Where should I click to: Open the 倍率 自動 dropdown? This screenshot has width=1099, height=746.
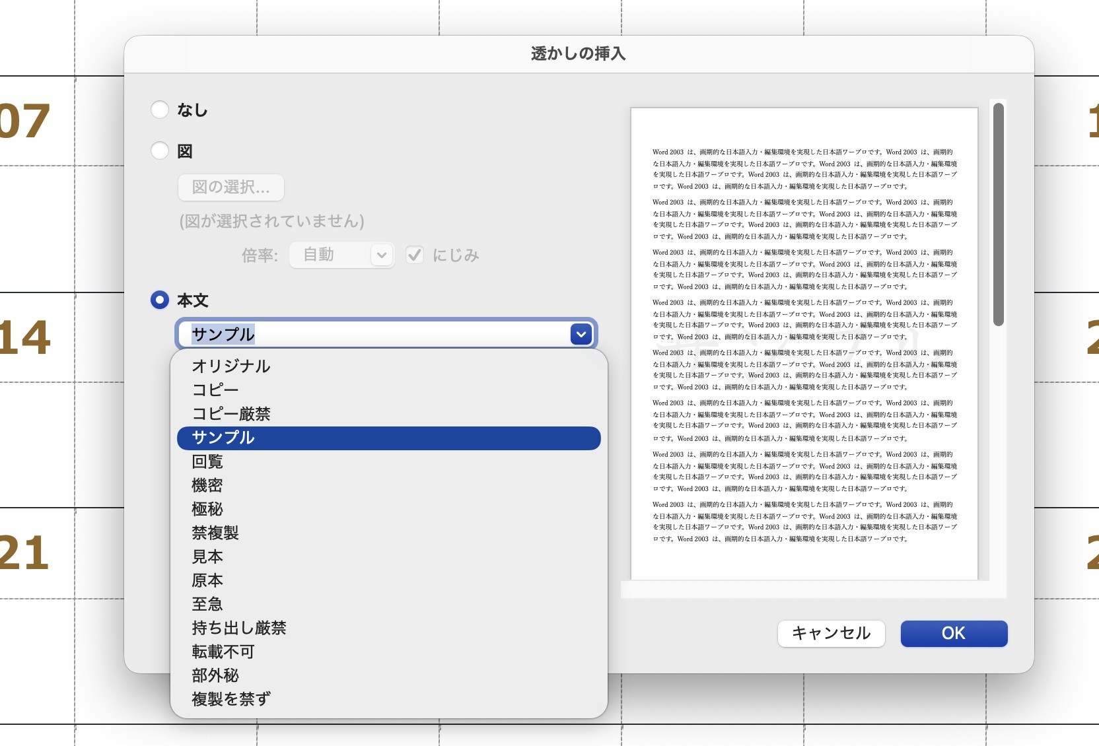click(x=342, y=255)
